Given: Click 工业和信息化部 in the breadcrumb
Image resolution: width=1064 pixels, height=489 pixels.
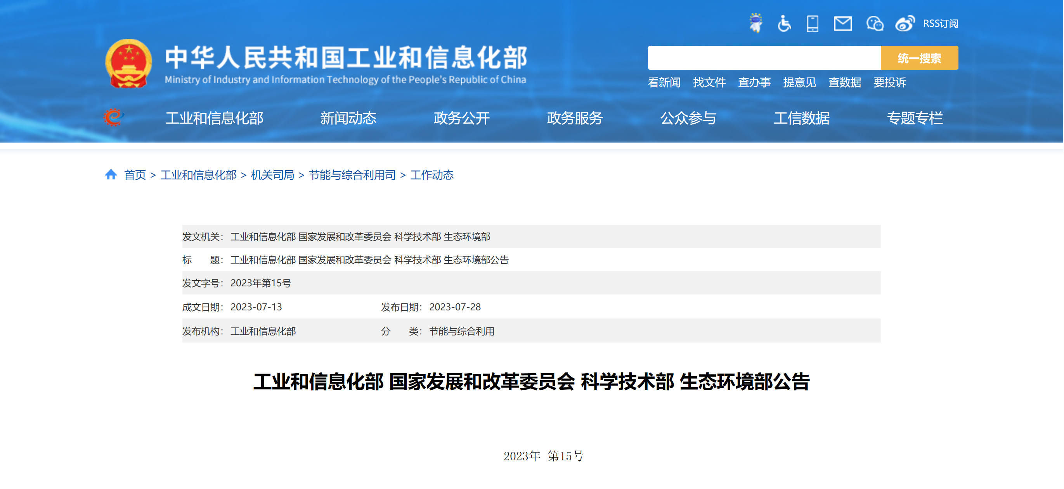Looking at the screenshot, I should point(198,175).
